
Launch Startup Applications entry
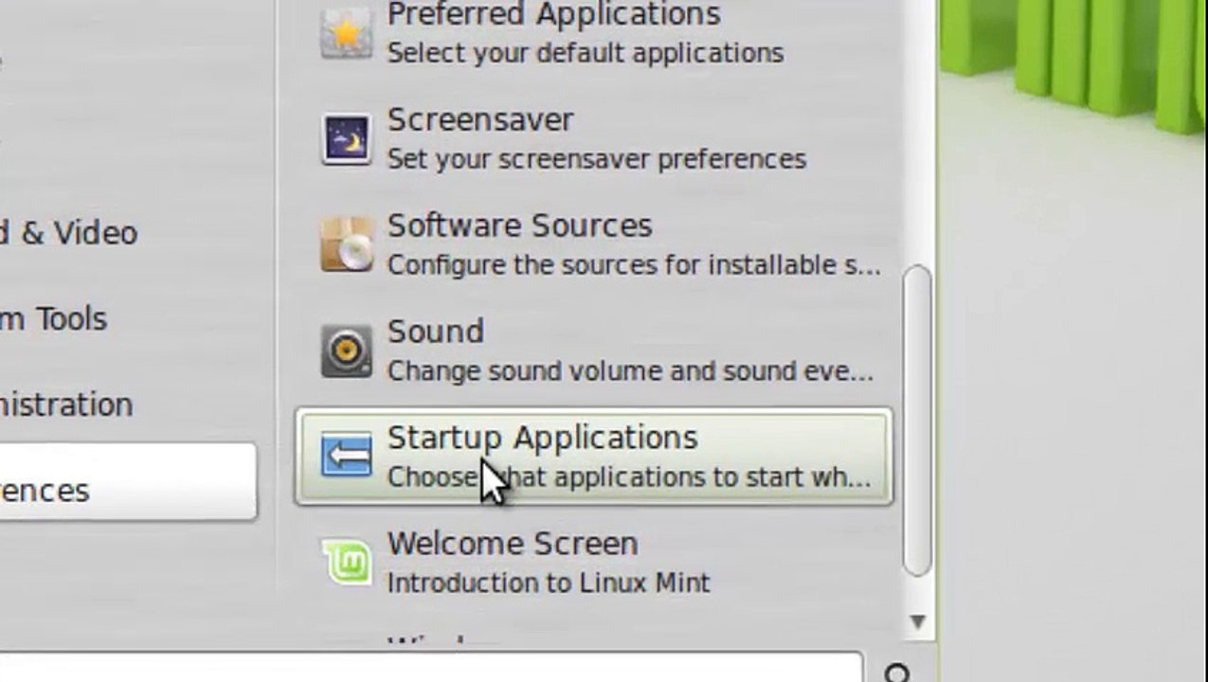tap(594, 457)
